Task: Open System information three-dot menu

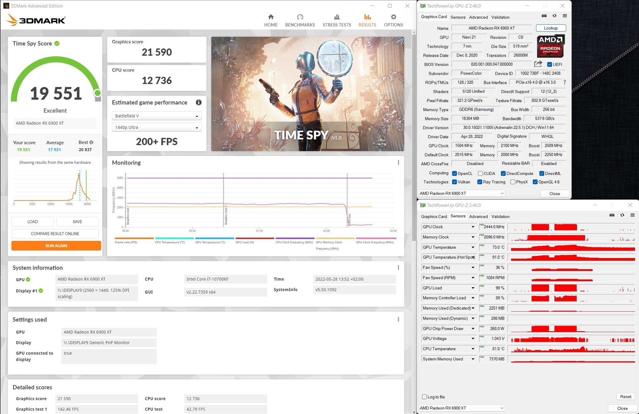Action: point(398,268)
